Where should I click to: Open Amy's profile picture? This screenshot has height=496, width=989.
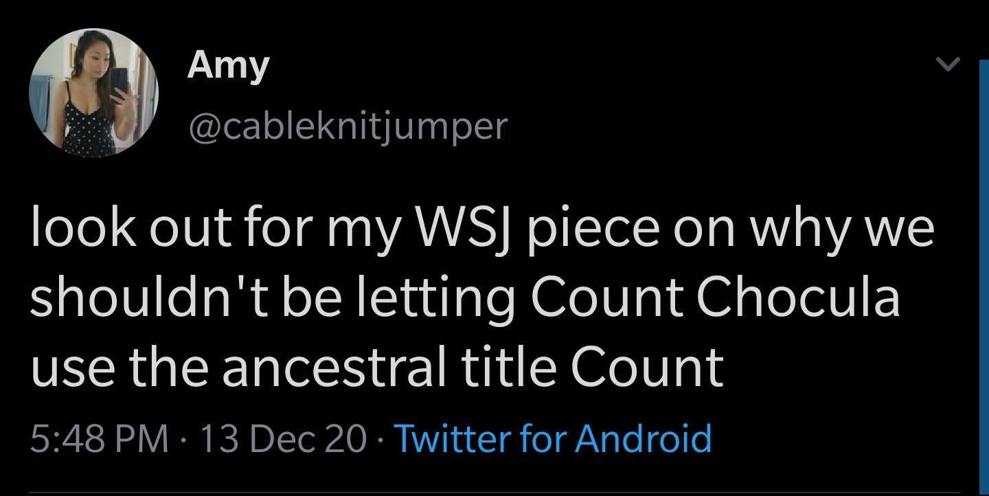pos(93,93)
